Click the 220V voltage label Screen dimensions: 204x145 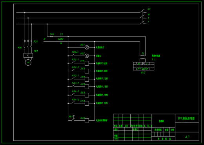click(60, 39)
